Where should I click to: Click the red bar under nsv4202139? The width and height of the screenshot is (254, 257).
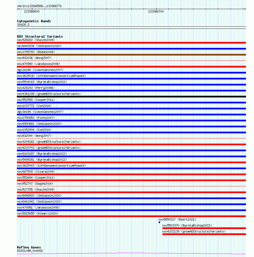tap(204, 234)
